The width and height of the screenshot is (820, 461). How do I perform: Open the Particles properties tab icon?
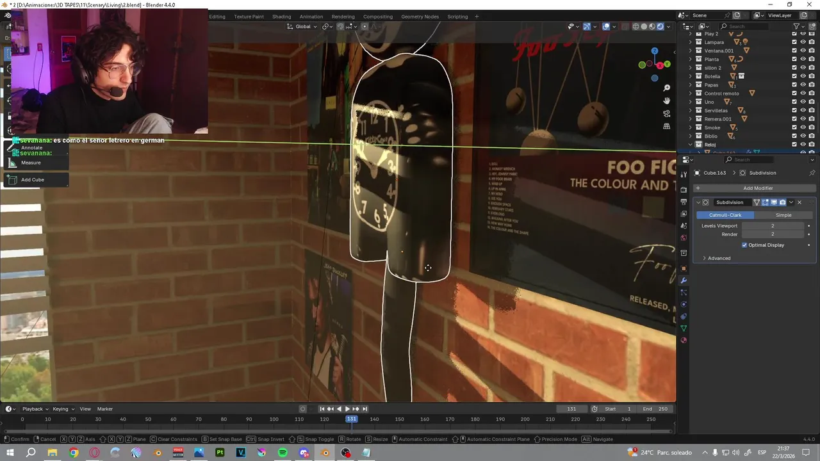(684, 293)
